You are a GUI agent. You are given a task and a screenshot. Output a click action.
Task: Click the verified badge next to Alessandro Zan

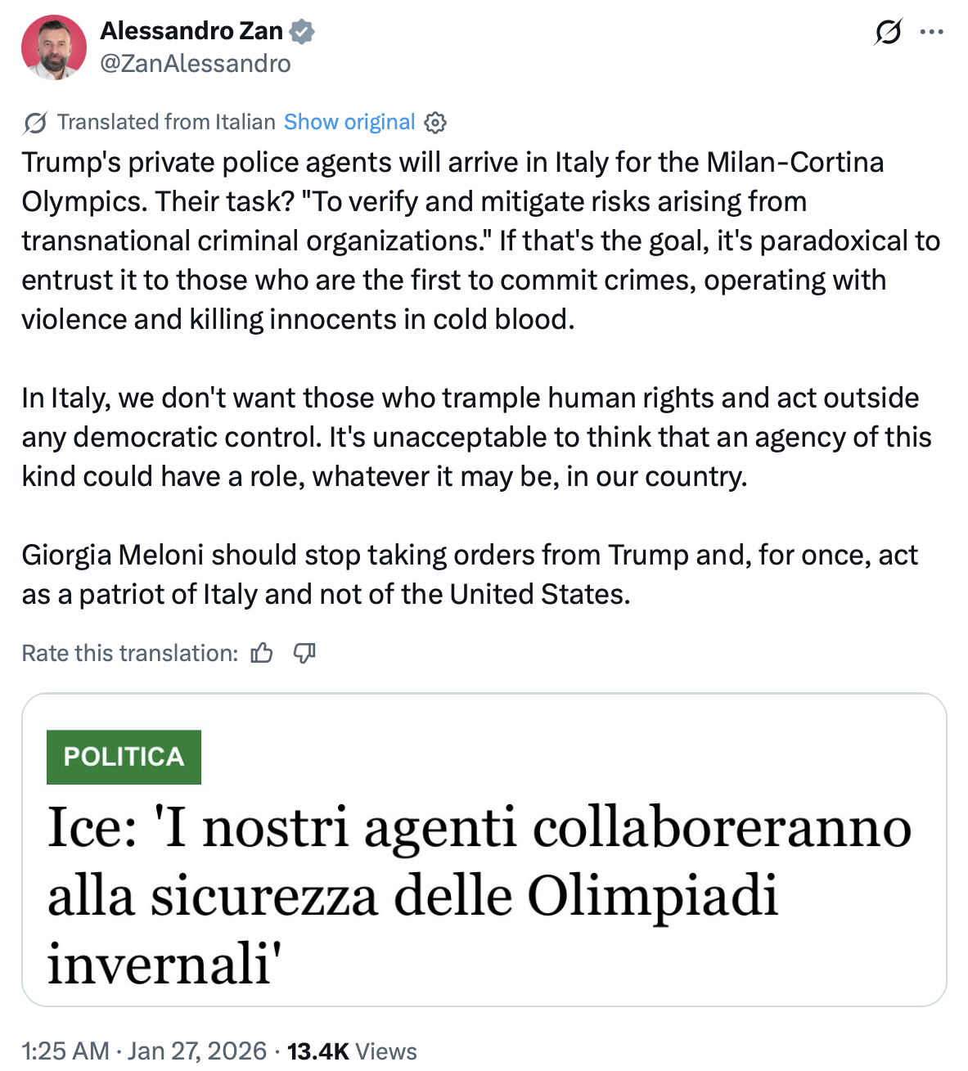point(301,30)
